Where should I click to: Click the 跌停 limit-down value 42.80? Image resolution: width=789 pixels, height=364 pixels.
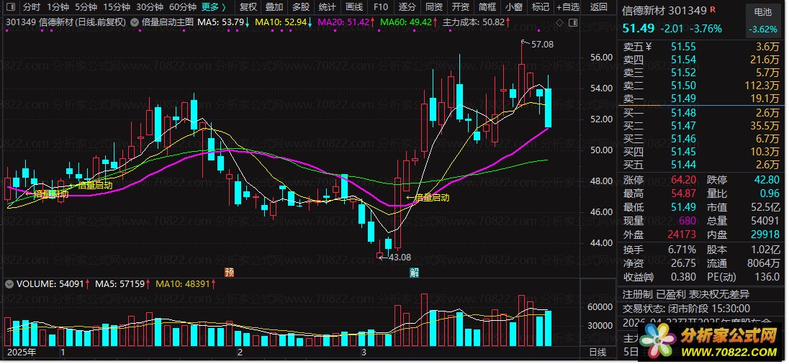tap(766, 180)
